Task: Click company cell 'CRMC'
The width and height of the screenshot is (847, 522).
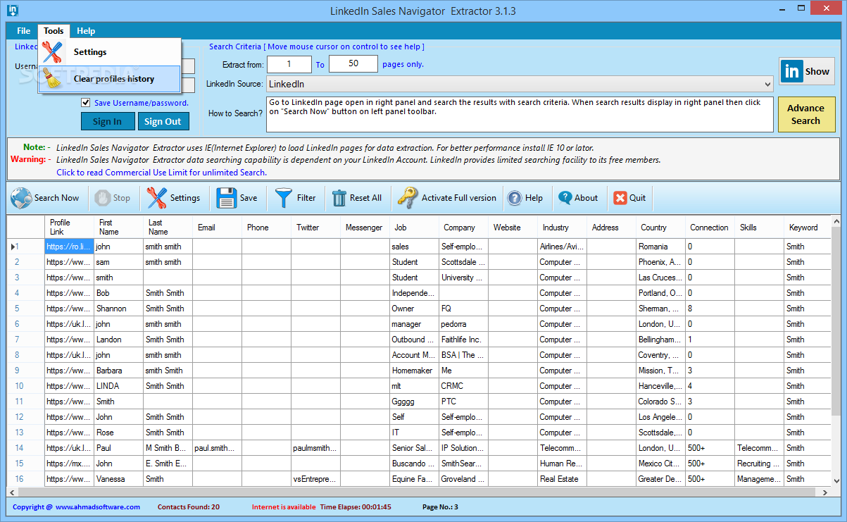Action: 463,386
